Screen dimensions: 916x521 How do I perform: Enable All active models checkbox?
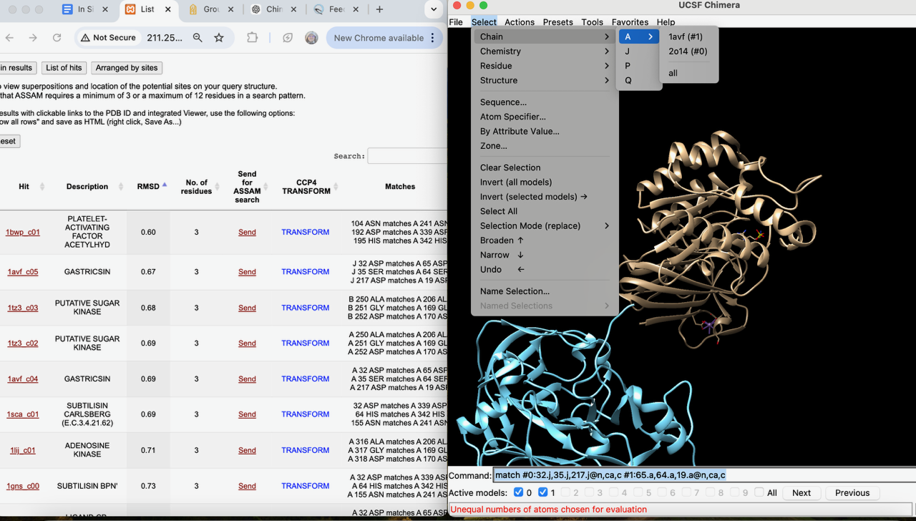tap(759, 492)
